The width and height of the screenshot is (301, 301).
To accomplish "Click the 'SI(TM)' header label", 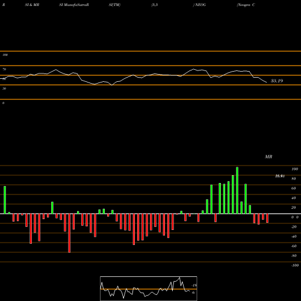I will point(114,5).
